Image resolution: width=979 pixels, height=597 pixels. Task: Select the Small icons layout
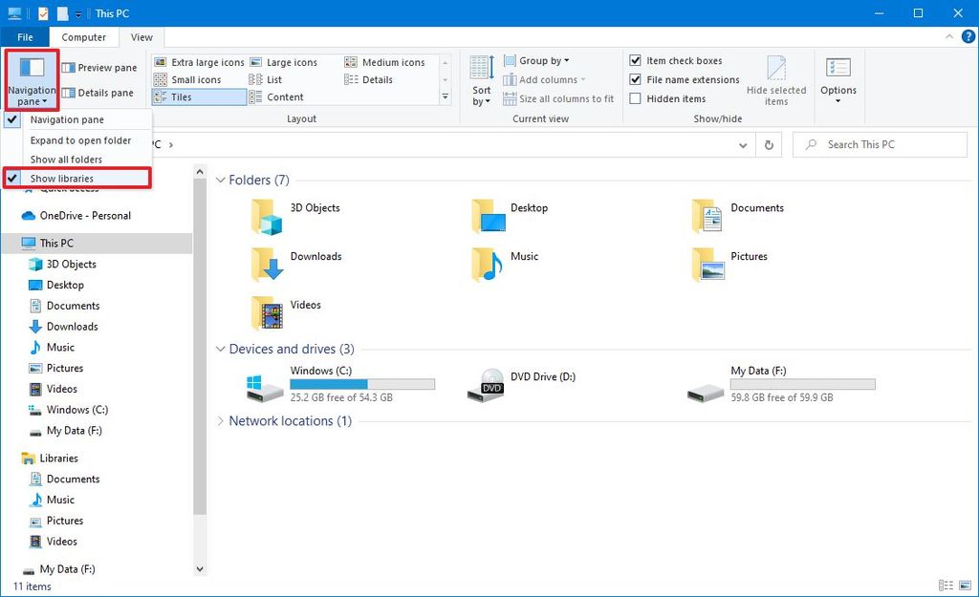point(196,79)
